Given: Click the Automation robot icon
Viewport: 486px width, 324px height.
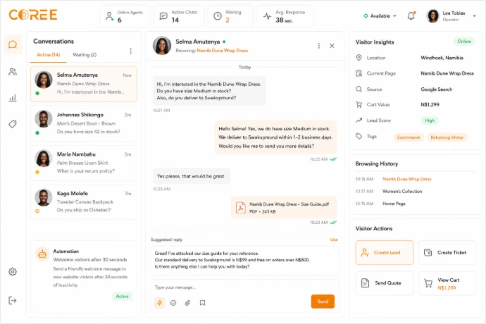Looking at the screenshot, I should click(42, 254).
